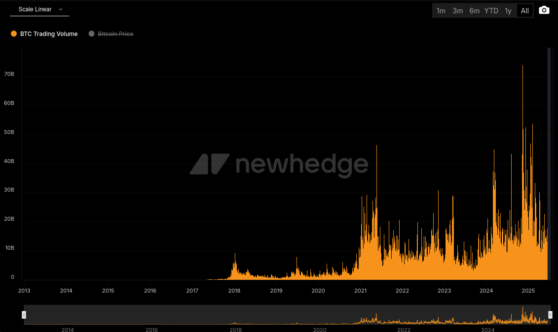Select the 3m time range
This screenshot has height=332, width=558.
[458, 11]
